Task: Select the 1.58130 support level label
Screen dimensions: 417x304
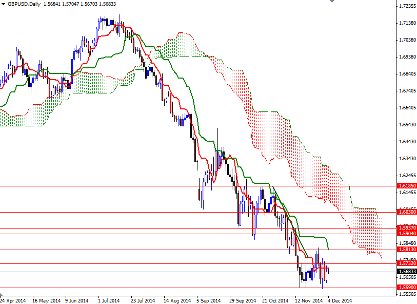Action: coord(405,250)
